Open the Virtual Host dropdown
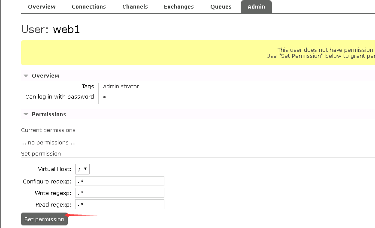 [82, 169]
